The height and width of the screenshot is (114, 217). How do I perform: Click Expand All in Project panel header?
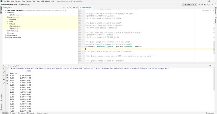click(x=67, y=8)
